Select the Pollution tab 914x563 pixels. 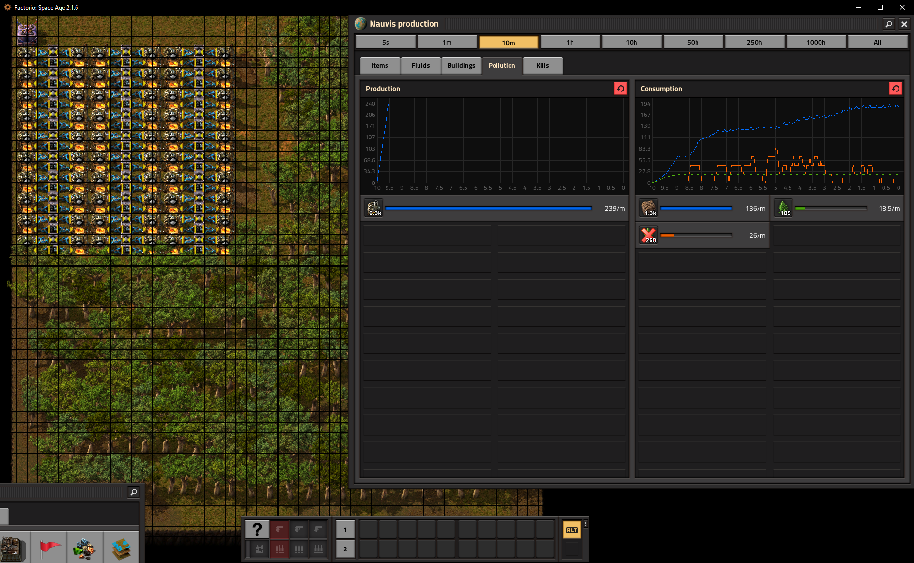(x=502, y=65)
